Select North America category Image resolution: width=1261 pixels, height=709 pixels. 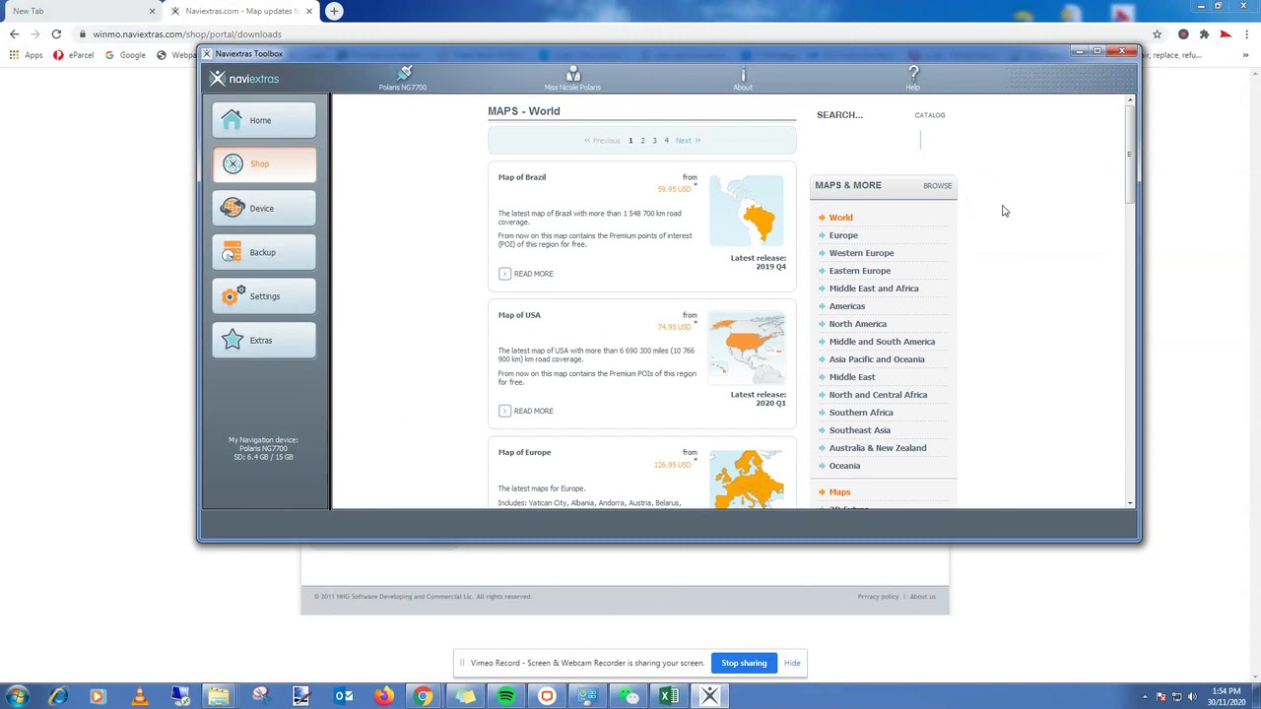click(857, 324)
